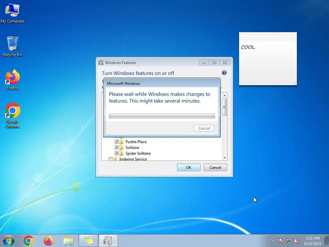
Task: Switch to Windows Features taskbar button
Action: point(108,241)
